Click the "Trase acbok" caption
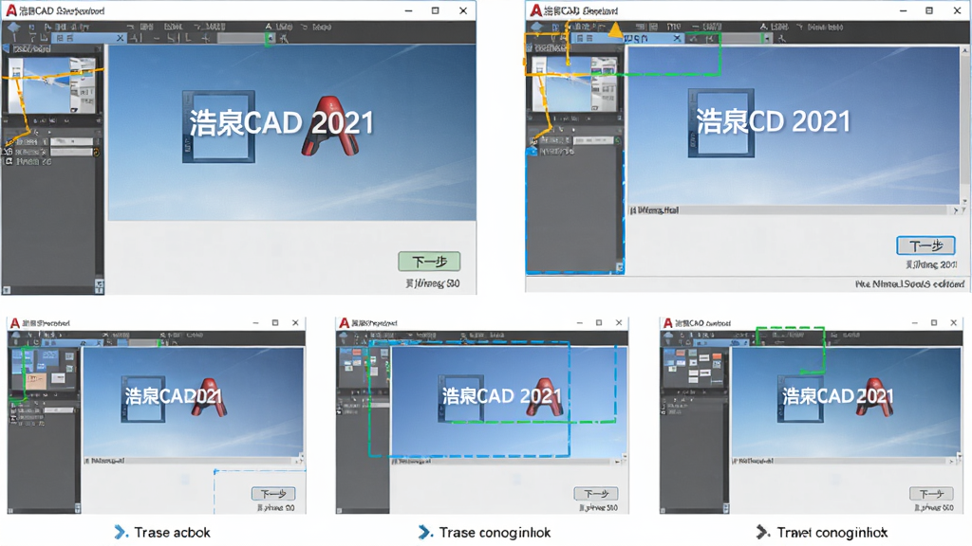Viewport: 972px width, 546px height. click(x=172, y=533)
